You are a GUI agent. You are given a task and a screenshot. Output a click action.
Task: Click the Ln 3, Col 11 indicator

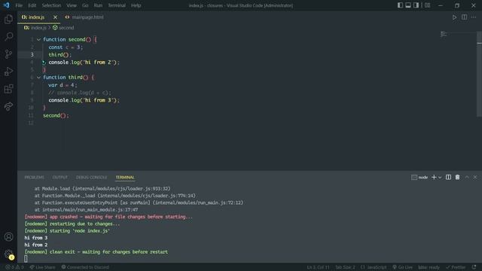(318, 267)
